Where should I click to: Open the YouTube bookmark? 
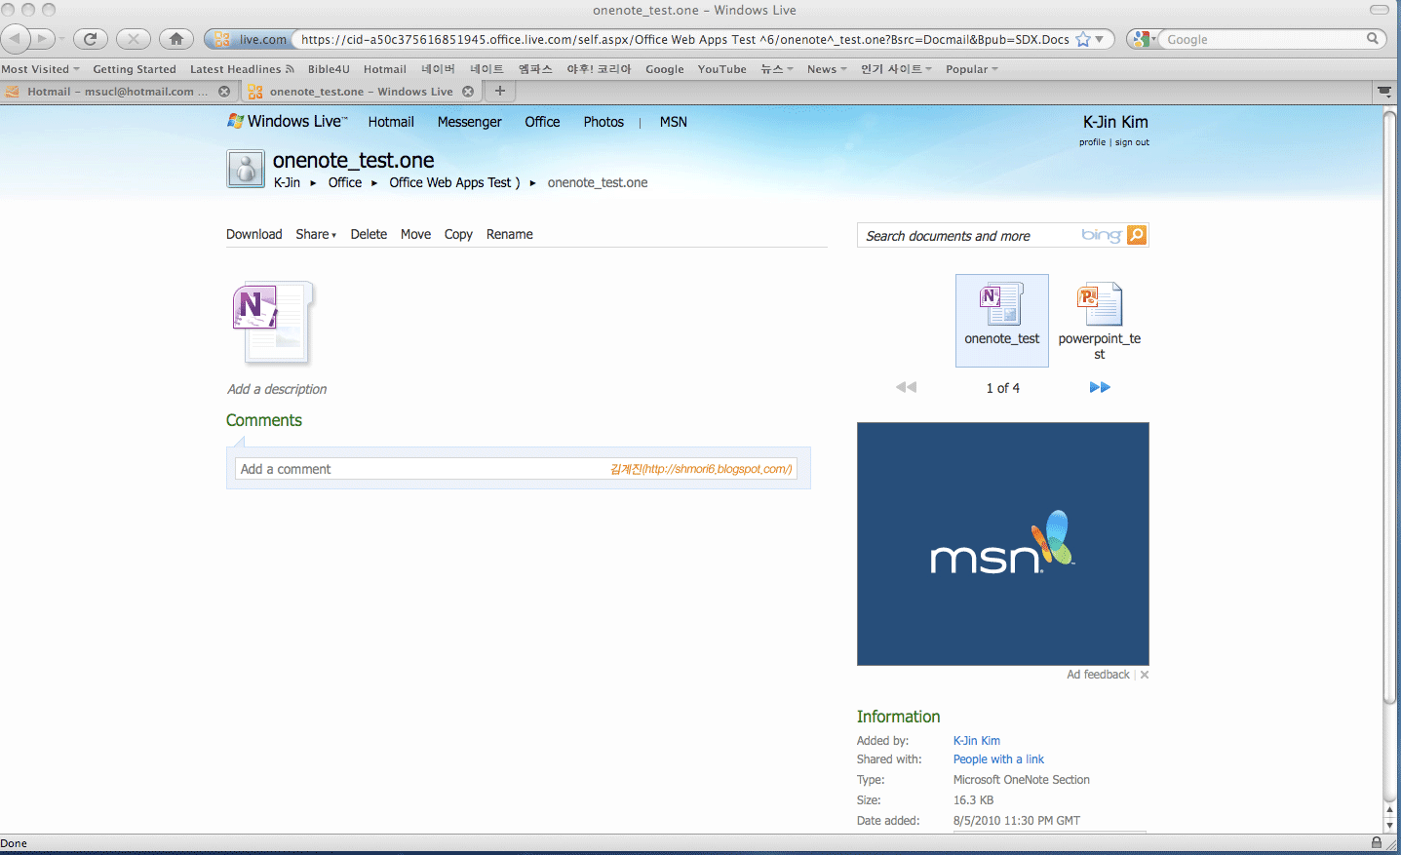[x=721, y=69]
